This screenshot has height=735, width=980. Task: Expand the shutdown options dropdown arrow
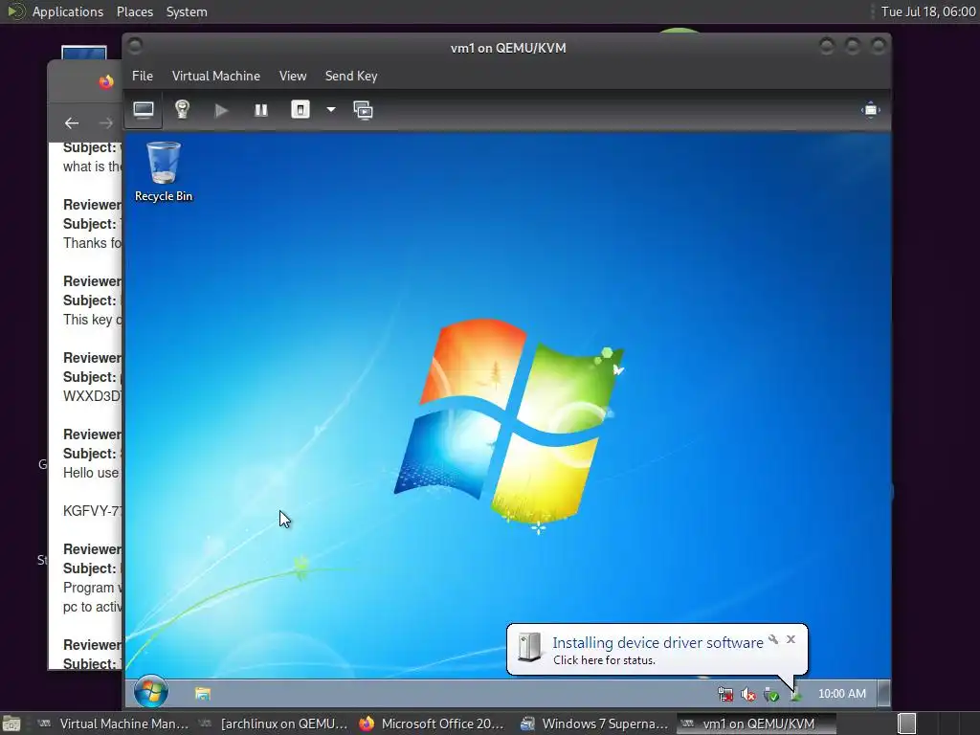tap(331, 110)
